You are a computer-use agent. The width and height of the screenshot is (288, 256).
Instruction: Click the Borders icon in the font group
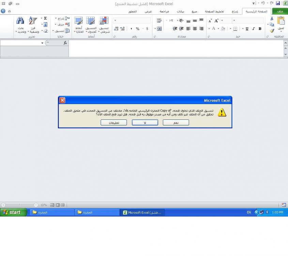coord(235,29)
